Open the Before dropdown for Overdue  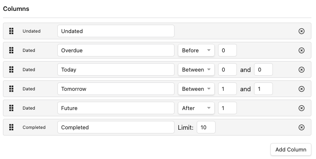pos(196,50)
